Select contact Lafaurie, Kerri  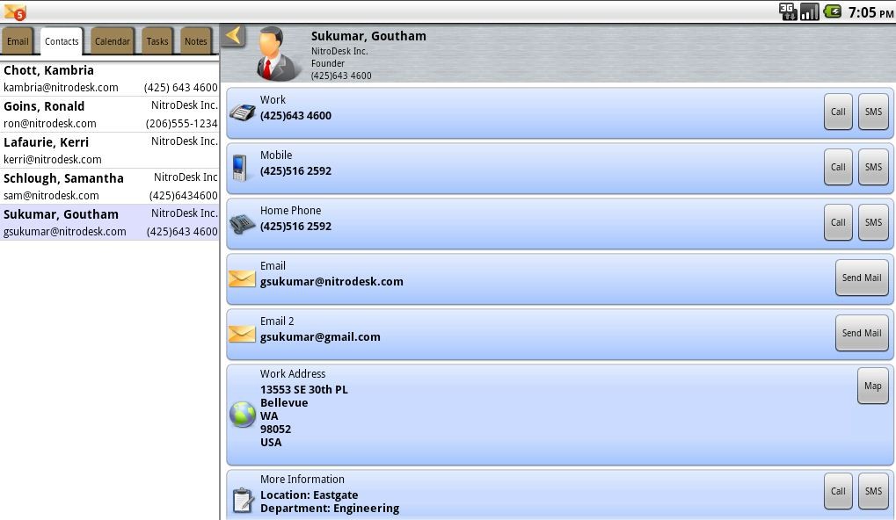(109, 150)
